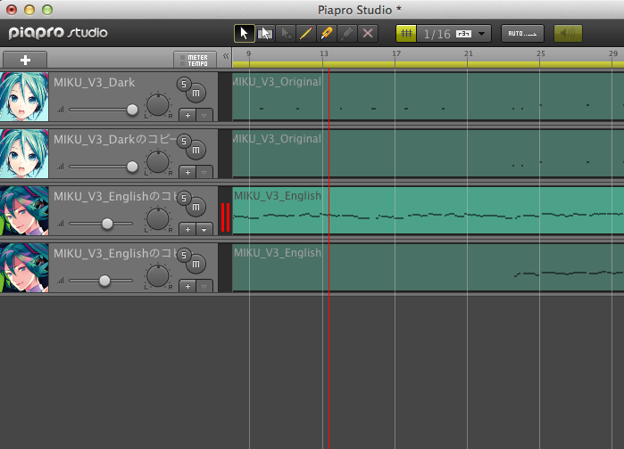This screenshot has width=624, height=449.
Task: Select the arrow pointer tool
Action: coord(245,33)
